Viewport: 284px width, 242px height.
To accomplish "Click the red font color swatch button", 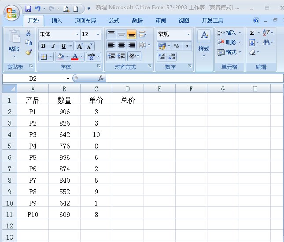I will (75, 57).
